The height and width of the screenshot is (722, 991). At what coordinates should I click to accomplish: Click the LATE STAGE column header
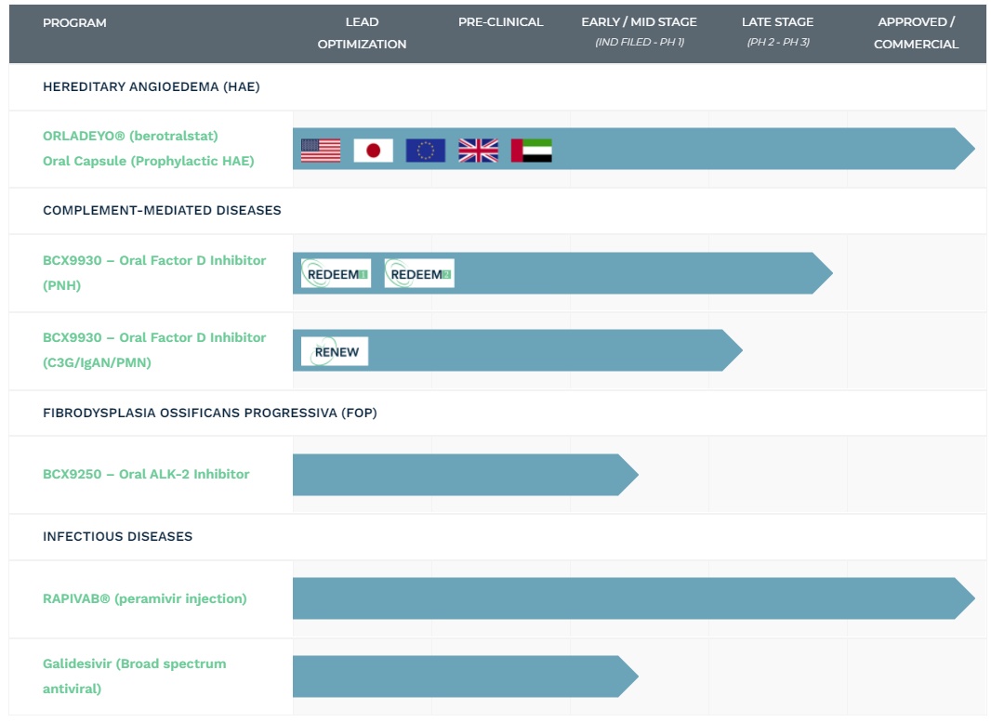pyautogui.click(x=777, y=31)
